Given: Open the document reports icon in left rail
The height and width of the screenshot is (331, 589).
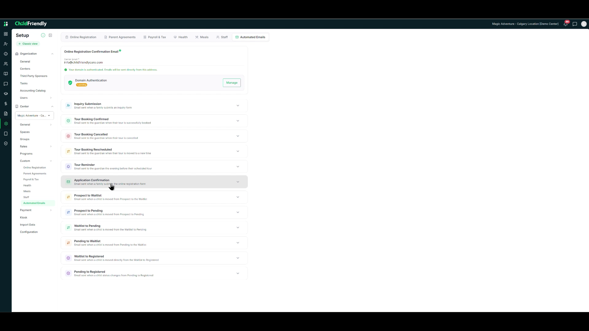Looking at the screenshot, I should 6,114.
